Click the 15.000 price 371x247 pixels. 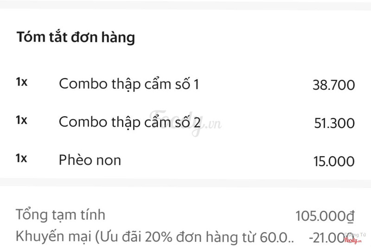[334, 161]
